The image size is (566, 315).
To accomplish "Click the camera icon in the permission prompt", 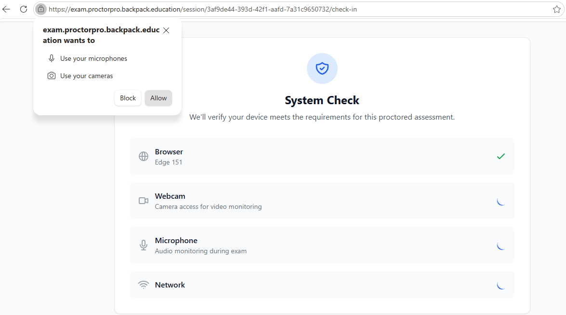I will [x=52, y=76].
